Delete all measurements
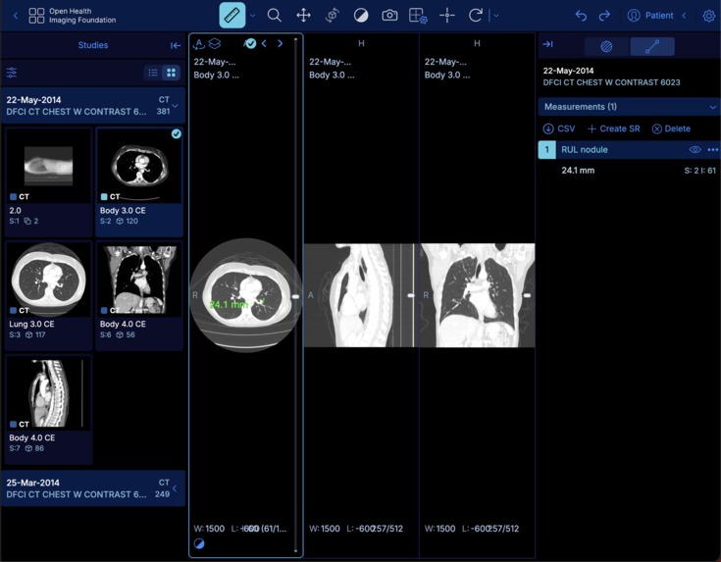 pyautogui.click(x=671, y=128)
